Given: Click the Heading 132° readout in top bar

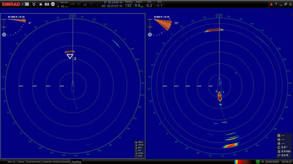Looking at the screenshot, I should click(128, 5).
